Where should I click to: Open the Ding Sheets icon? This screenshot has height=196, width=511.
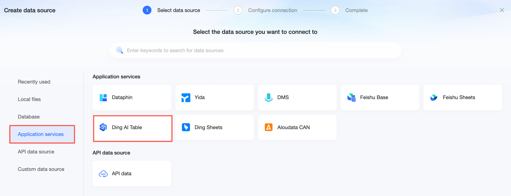click(186, 127)
